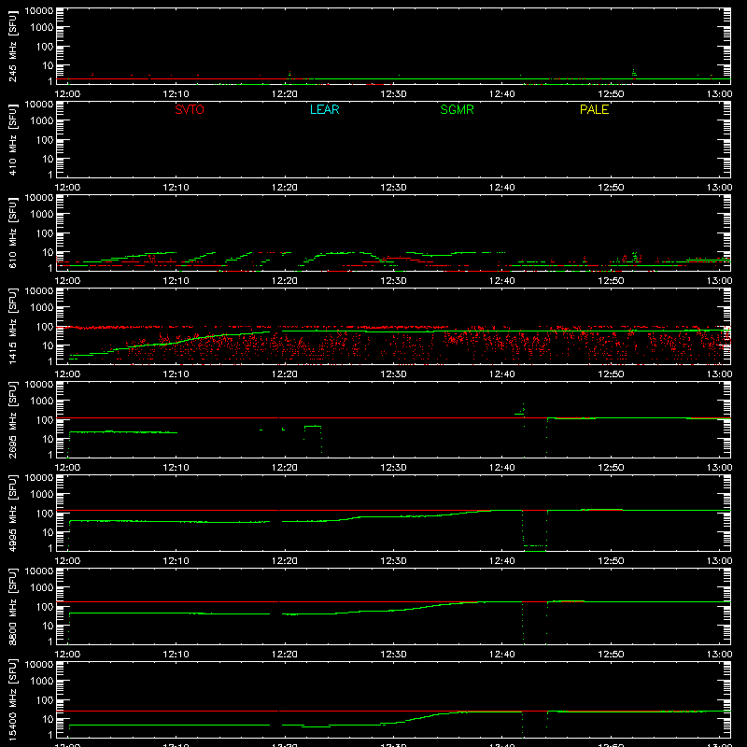Click the 13:00 tick label under the 8800 MHz panel

point(719,655)
